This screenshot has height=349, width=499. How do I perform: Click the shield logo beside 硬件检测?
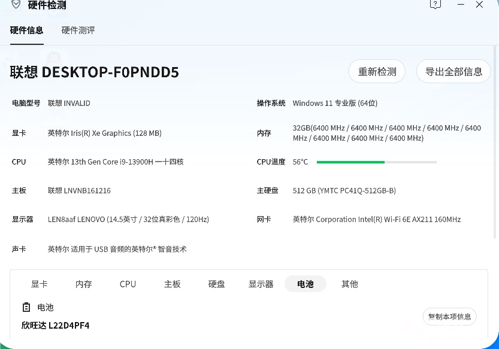(16, 5)
